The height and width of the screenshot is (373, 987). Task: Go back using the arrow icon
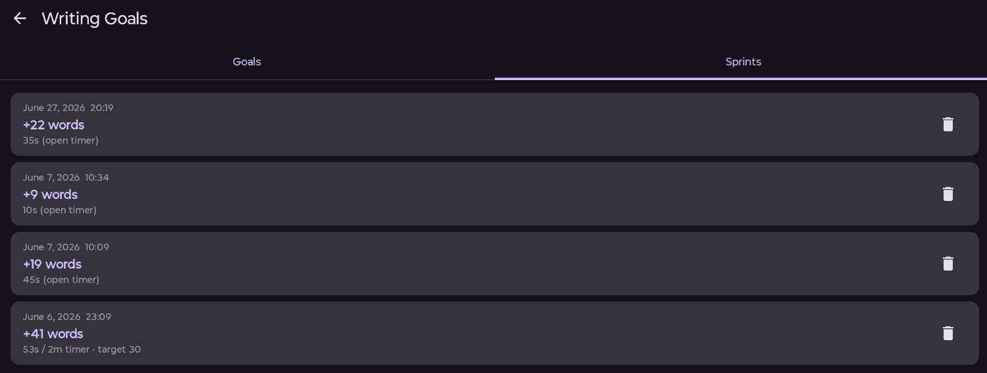pyautogui.click(x=20, y=18)
